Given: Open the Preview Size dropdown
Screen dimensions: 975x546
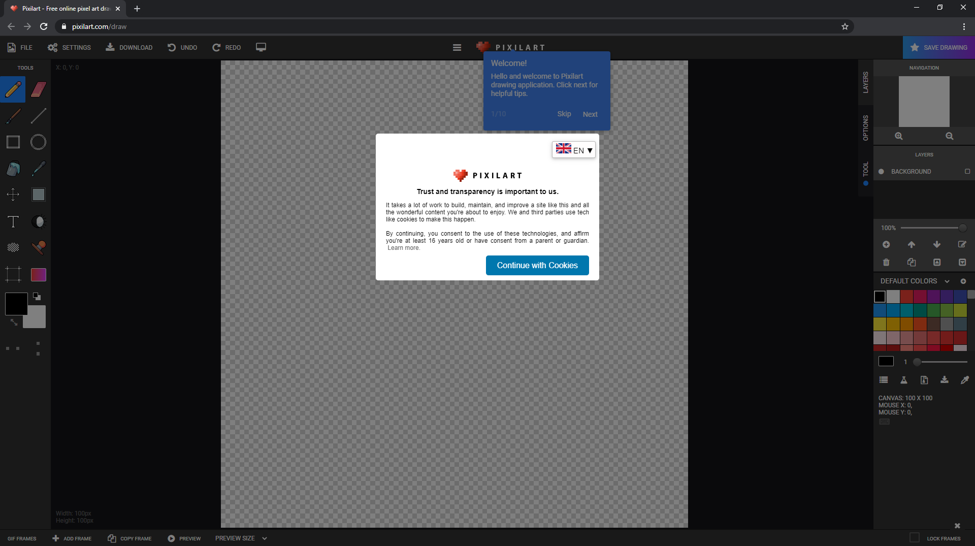Looking at the screenshot, I should click(x=241, y=538).
